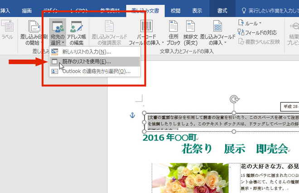Open the 表示 ribbon tab

197,11
